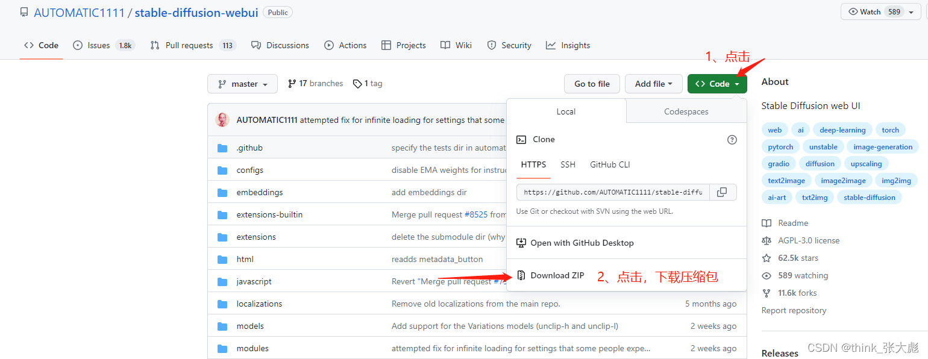Click the localizations folder icon
This screenshot has width=928, height=359.
[x=222, y=304]
